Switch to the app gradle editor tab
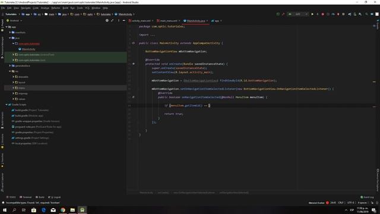 [x=216, y=21]
